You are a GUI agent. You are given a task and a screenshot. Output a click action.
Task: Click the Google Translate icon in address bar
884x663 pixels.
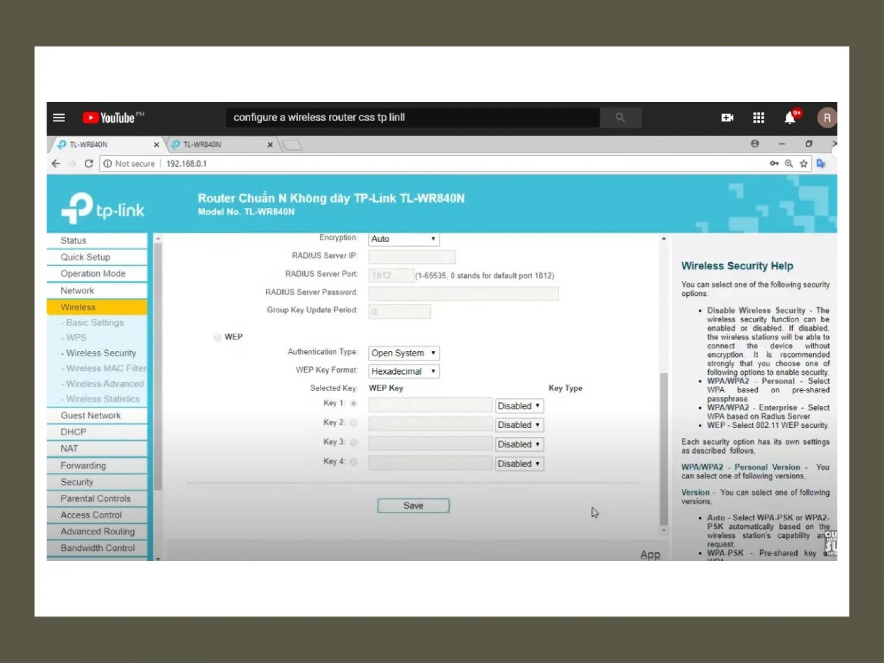(x=821, y=164)
